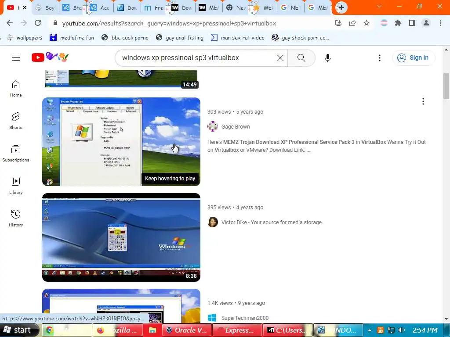Click the address bar URL
Screen dimensions: 450x337
(169, 23)
